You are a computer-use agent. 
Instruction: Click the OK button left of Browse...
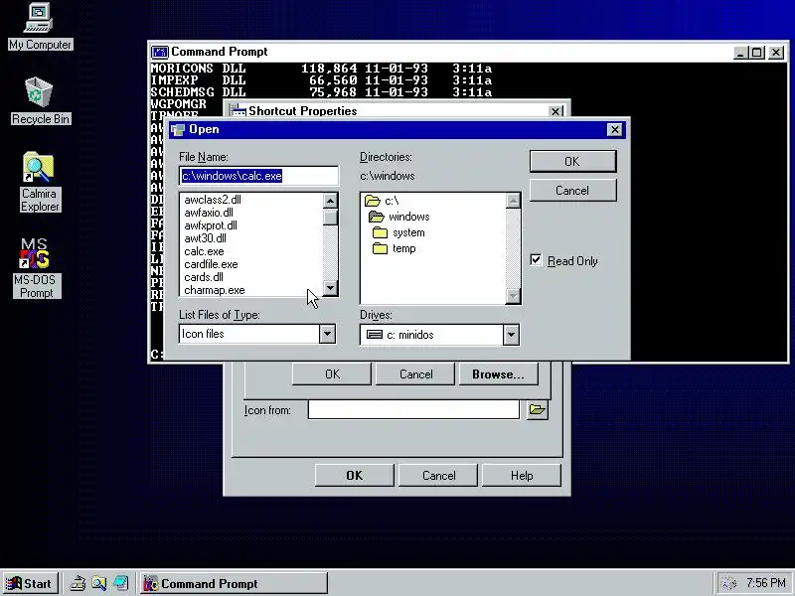(x=332, y=374)
